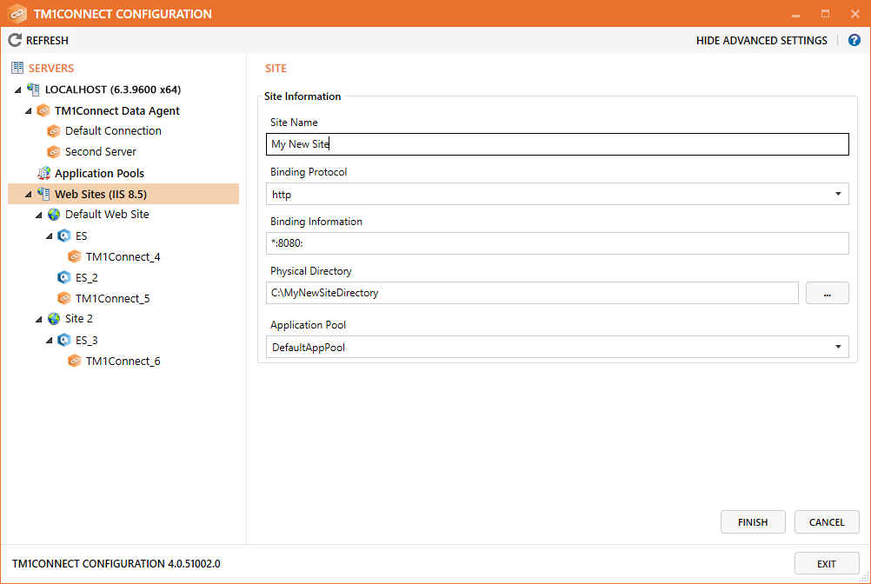The height and width of the screenshot is (584, 871).
Task: Click the TM1Connect_6 orange icon
Action: pyautogui.click(x=75, y=361)
